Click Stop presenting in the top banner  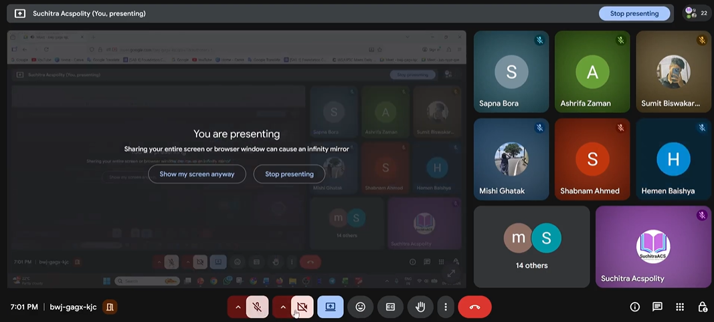coord(634,13)
